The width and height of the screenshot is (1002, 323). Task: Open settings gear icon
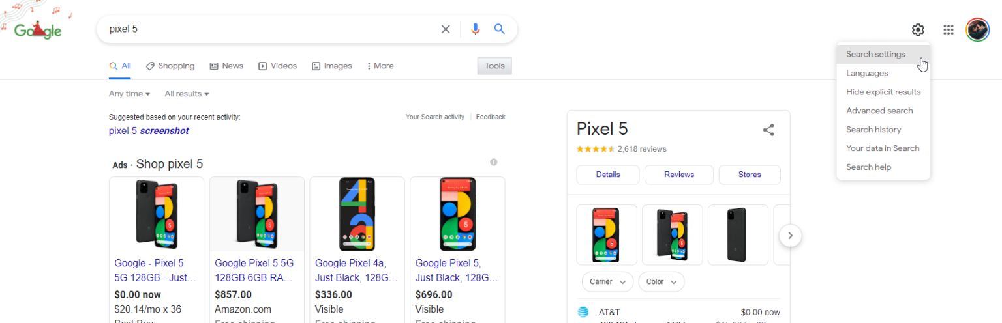pos(918,30)
